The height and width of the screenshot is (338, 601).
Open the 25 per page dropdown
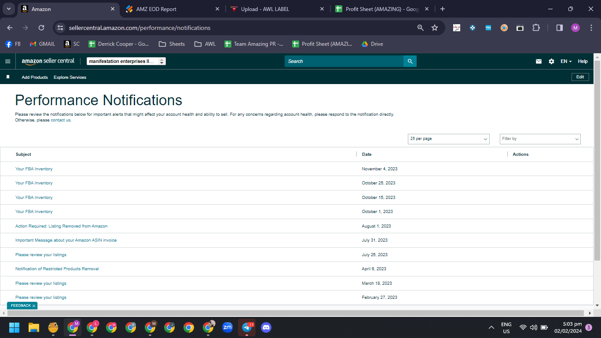coord(449,139)
